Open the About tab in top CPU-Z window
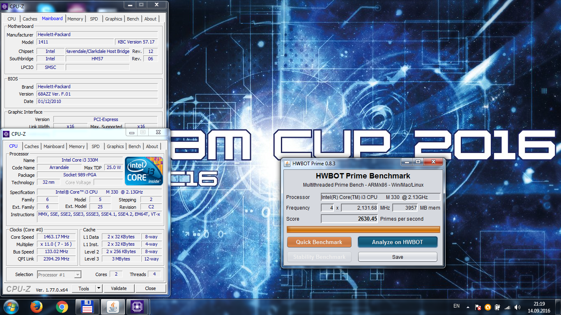This screenshot has height=315, width=561. (x=150, y=19)
